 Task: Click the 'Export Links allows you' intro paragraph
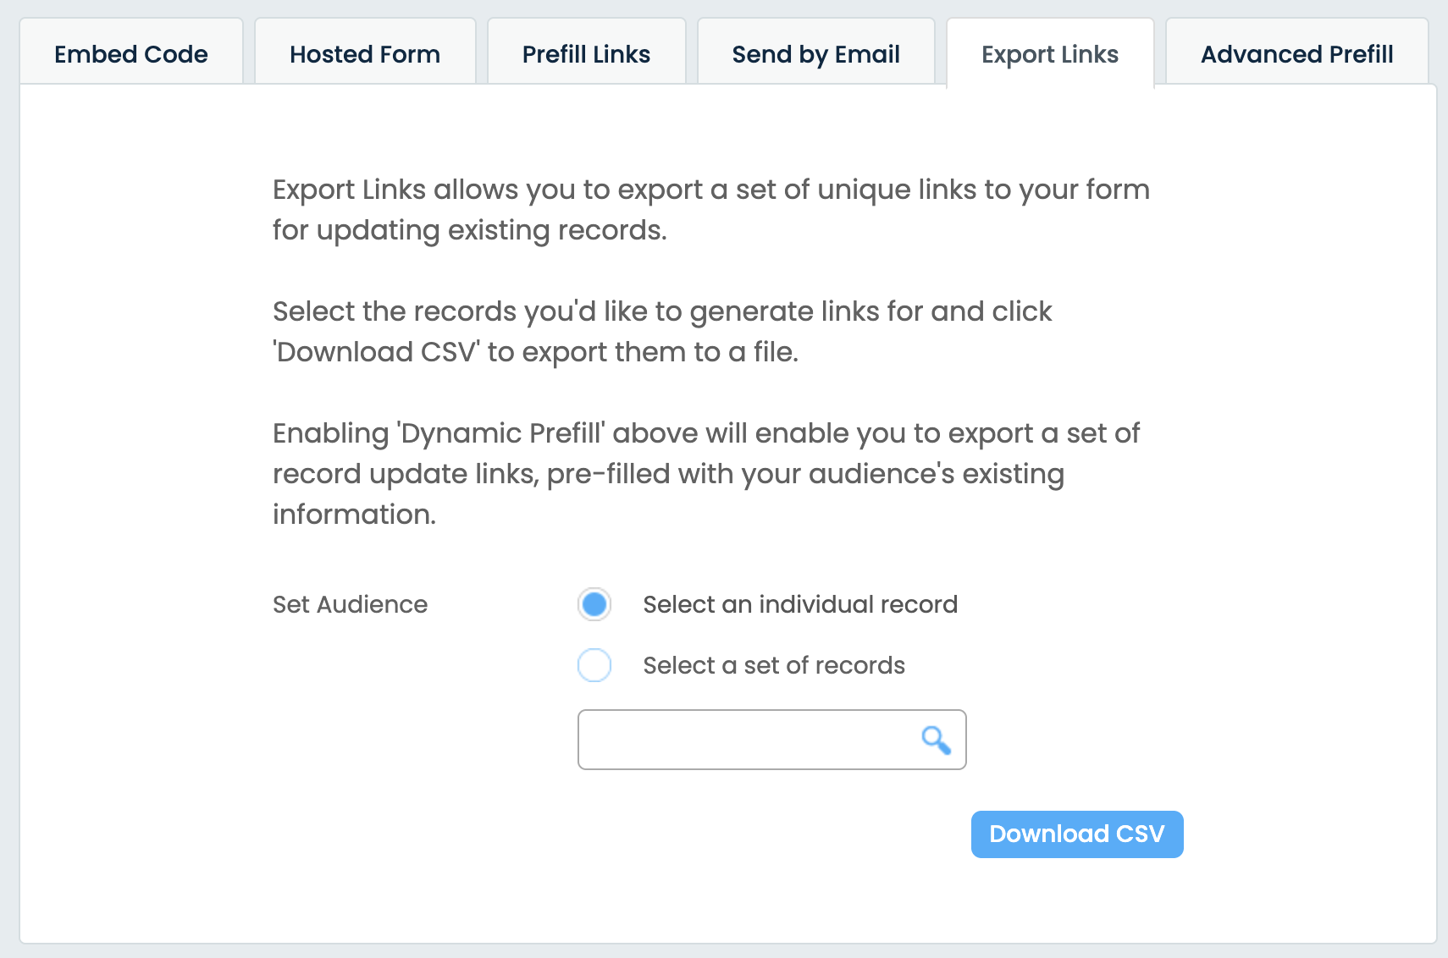coord(710,190)
